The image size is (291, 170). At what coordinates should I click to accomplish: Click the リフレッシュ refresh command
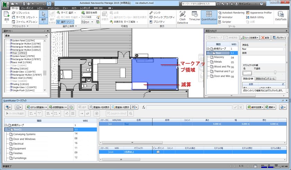[x=21, y=12]
